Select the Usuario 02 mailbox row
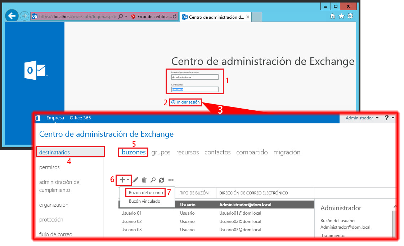This screenshot has width=404, height=246. point(216,221)
